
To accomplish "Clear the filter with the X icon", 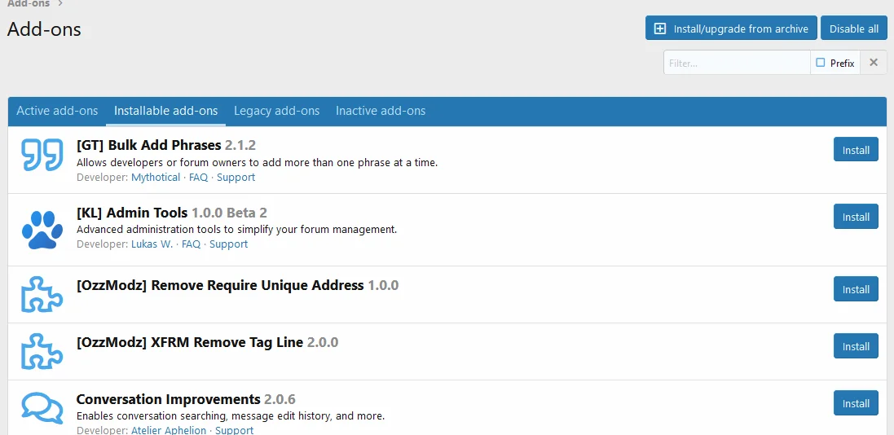I will 874,63.
